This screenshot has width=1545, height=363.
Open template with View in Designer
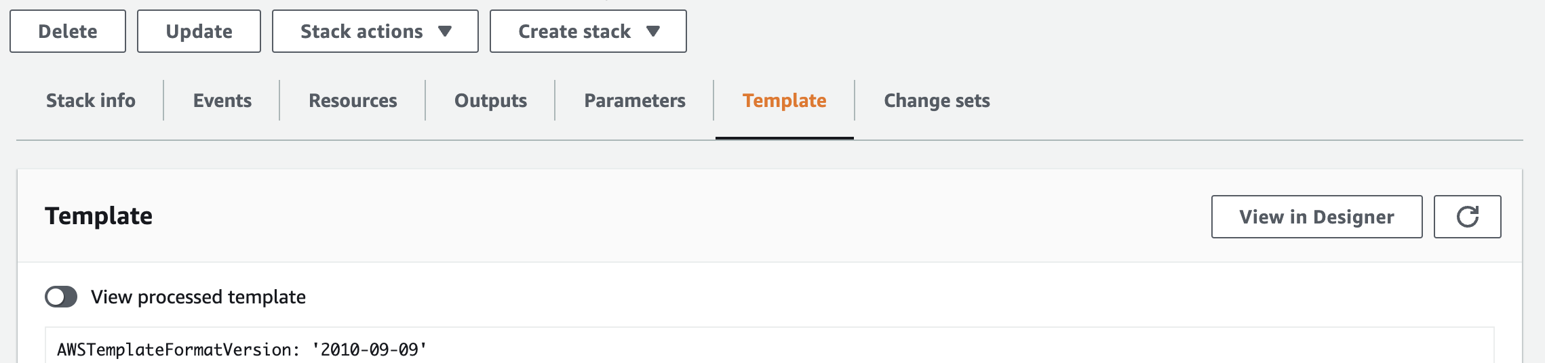tap(1316, 217)
